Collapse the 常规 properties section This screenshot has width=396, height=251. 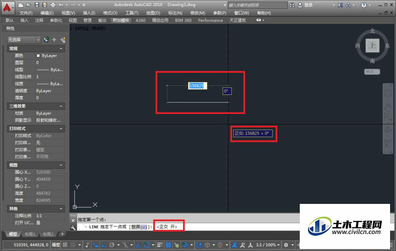coord(61,48)
